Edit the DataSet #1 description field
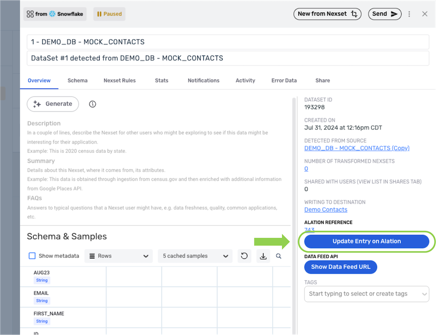The width and height of the screenshot is (436, 335). click(x=228, y=58)
